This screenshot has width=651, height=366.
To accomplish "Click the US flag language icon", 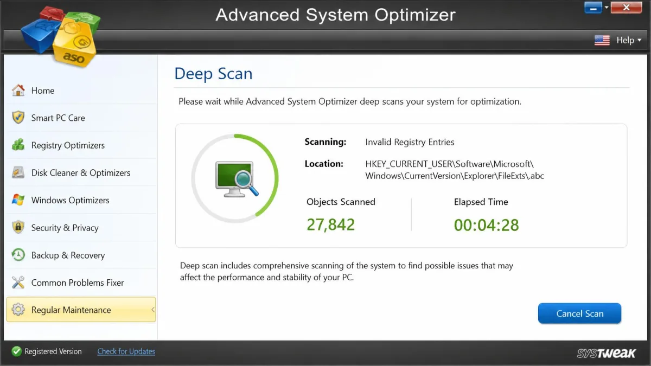I will point(602,40).
